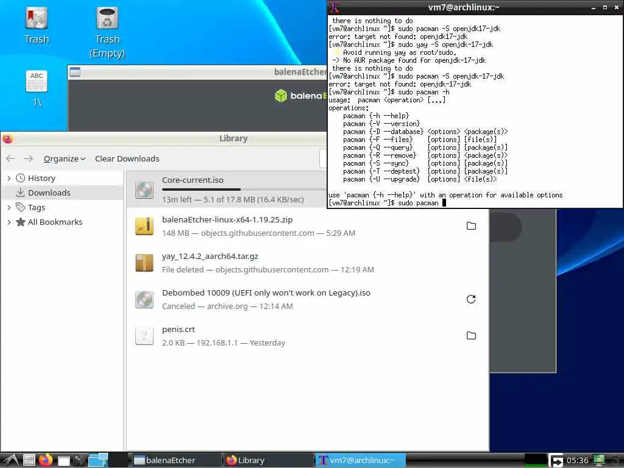Select yay_12.4.2_aarch64.tar.gz download entry

pos(308,263)
